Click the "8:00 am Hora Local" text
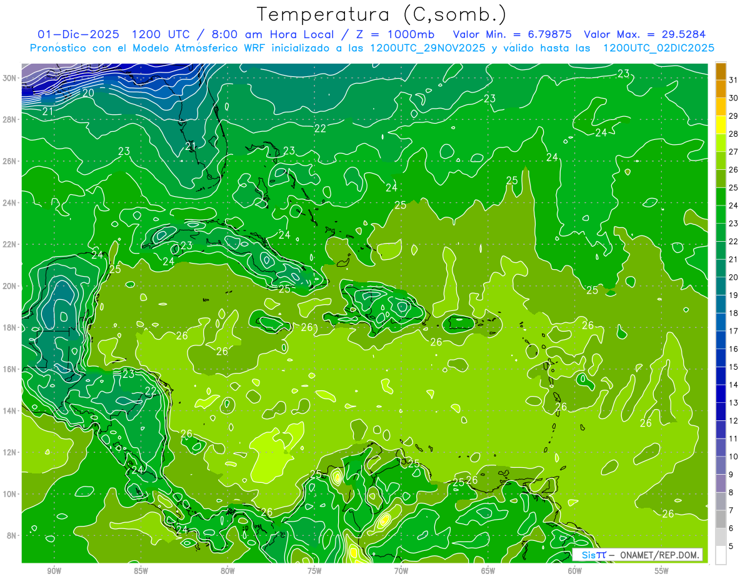The image size is (750, 579). pyautogui.click(x=271, y=34)
